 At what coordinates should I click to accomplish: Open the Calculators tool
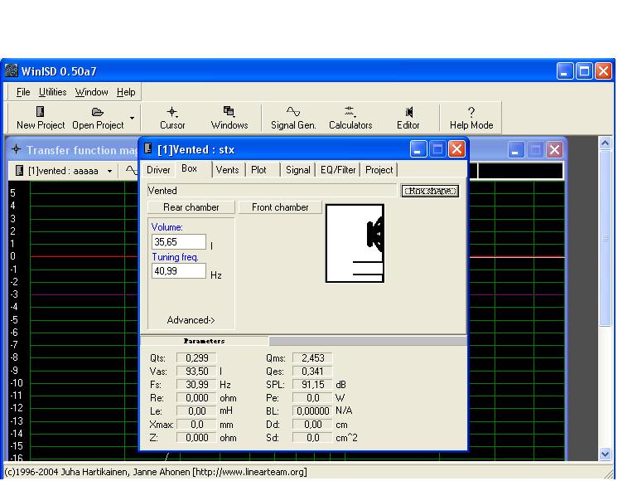[x=350, y=112]
